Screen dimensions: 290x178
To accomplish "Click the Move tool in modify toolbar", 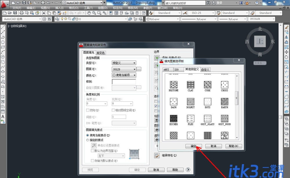I will point(287,52).
